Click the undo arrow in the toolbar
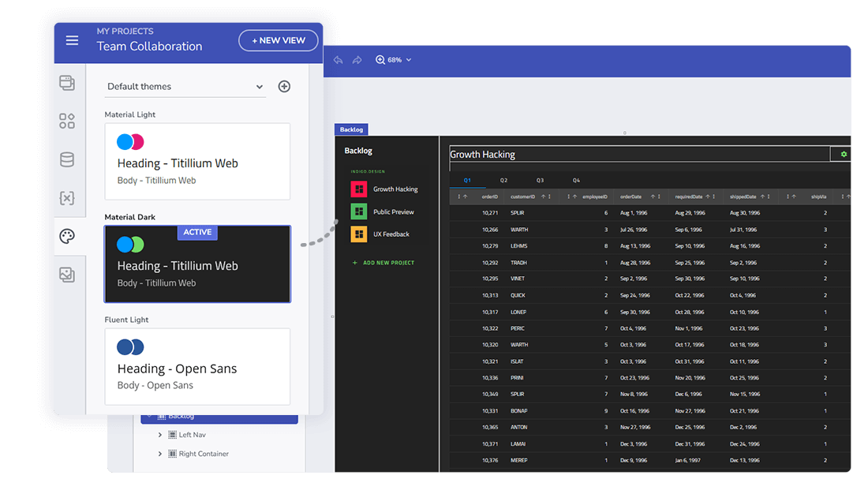Viewport: 868px width, 479px height. pos(338,59)
